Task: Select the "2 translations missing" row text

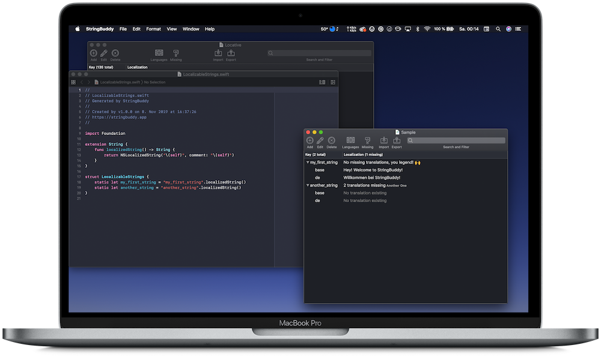Action: click(x=365, y=185)
